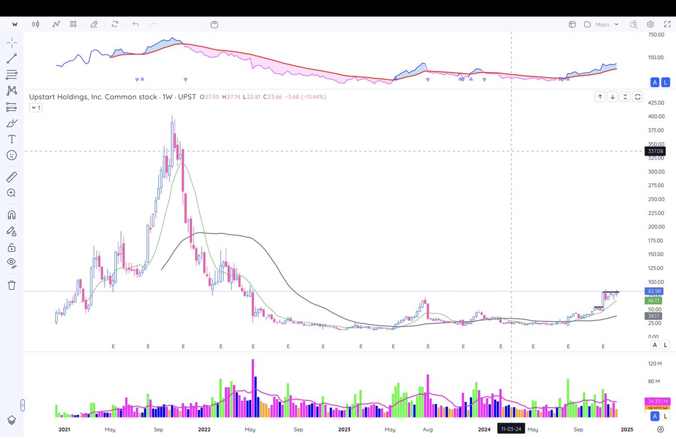Click the 2023 label on time axis
Screen dimensions: 676x439
(345, 429)
